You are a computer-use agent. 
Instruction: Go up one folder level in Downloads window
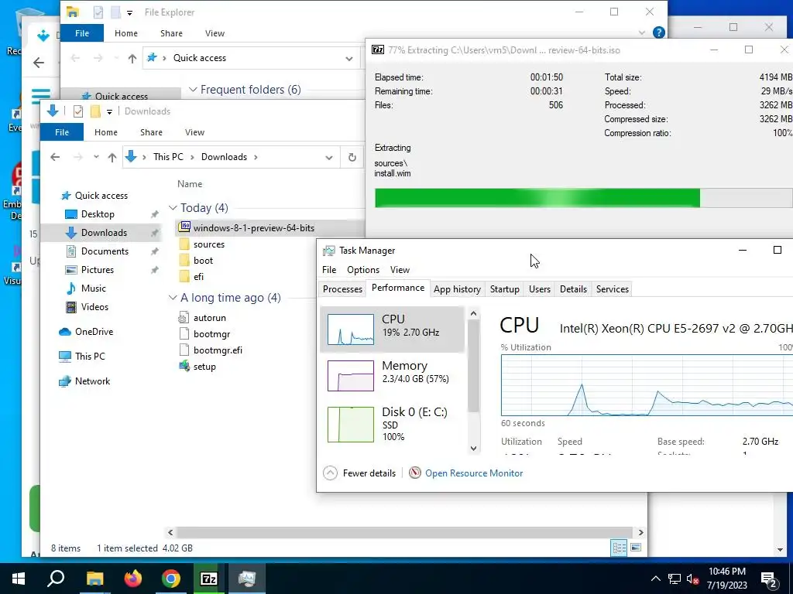click(112, 157)
